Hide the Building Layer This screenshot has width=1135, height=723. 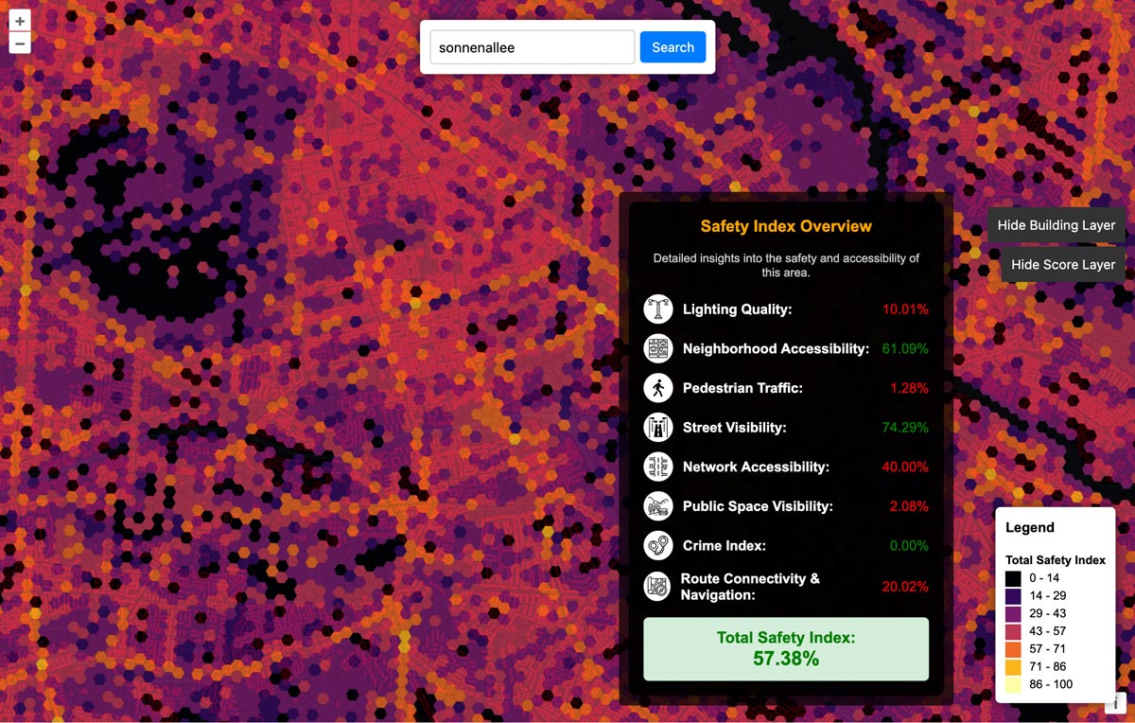tap(1056, 225)
